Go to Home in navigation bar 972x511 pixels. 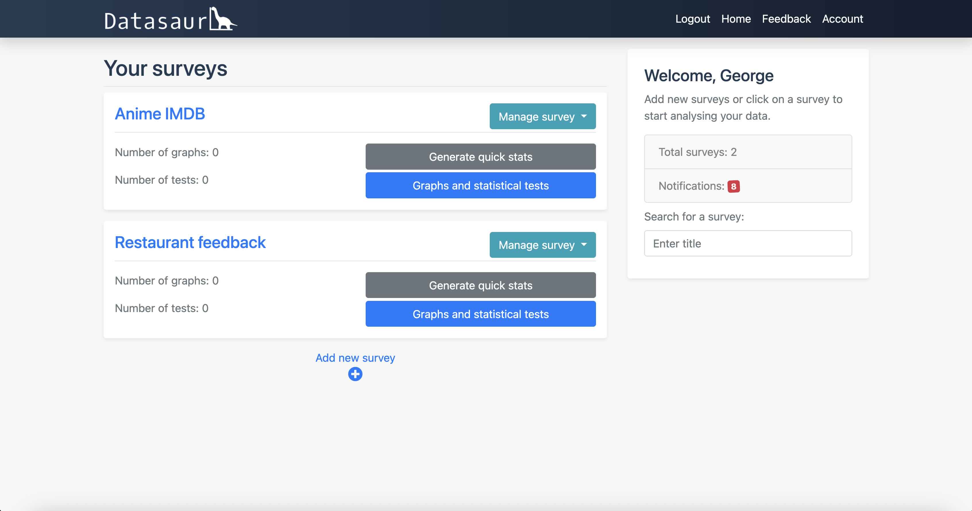click(736, 19)
